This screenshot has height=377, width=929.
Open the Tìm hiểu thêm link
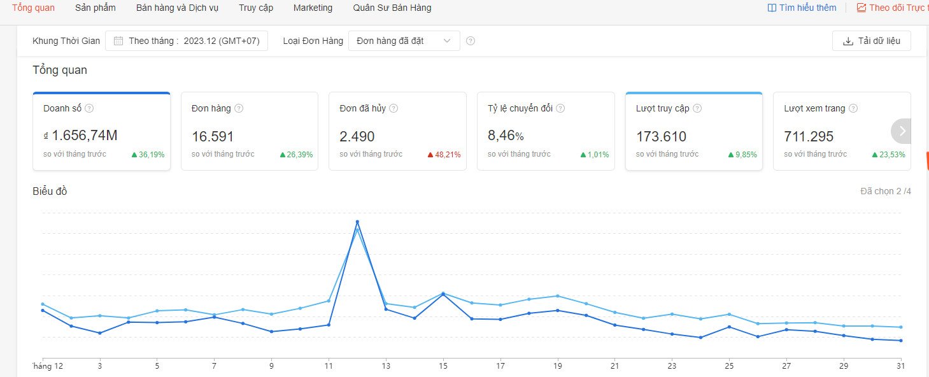(802, 8)
